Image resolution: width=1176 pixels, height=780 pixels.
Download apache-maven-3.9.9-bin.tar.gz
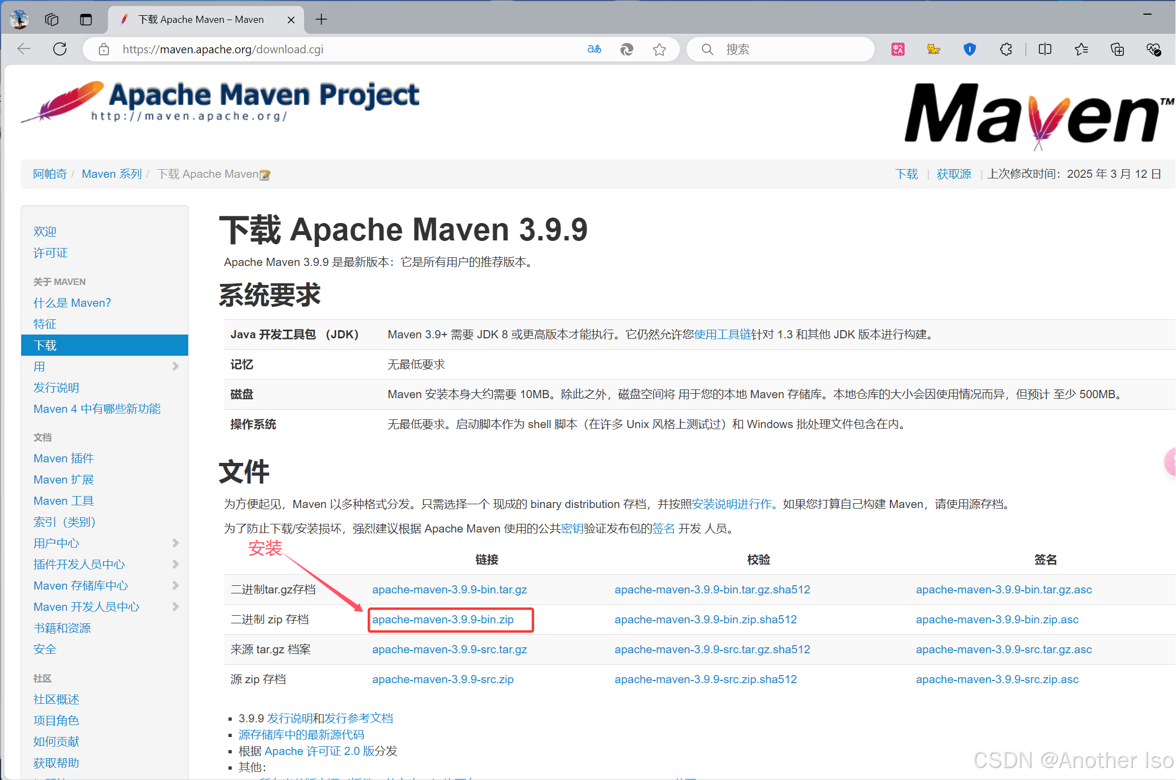pyautogui.click(x=449, y=590)
